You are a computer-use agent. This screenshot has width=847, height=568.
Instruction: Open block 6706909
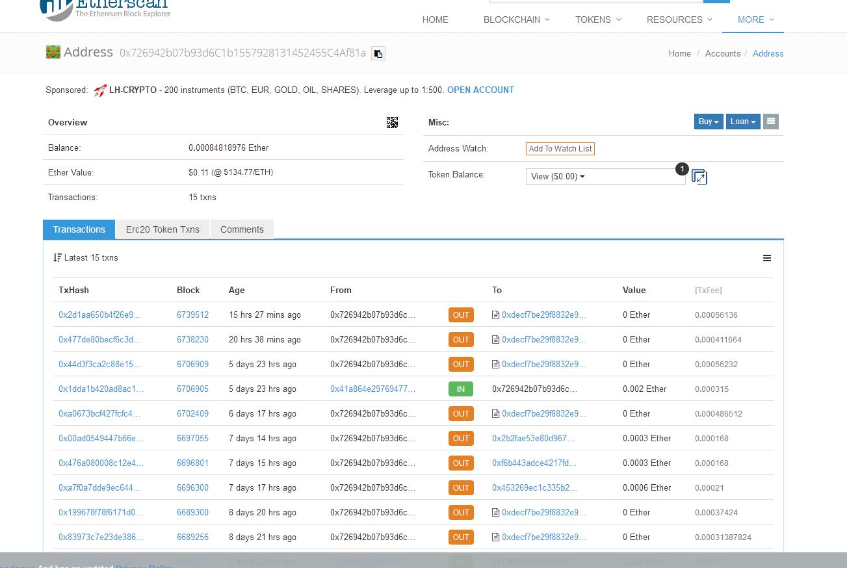192,365
